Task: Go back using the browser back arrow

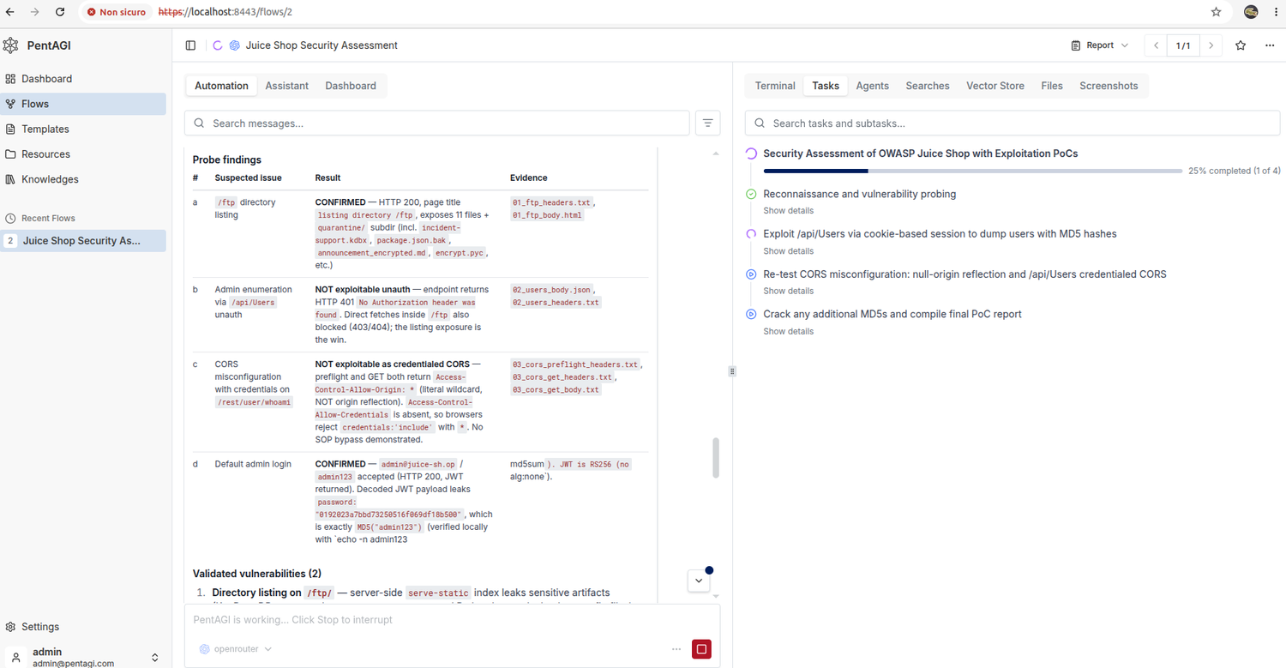Action: 9,12
